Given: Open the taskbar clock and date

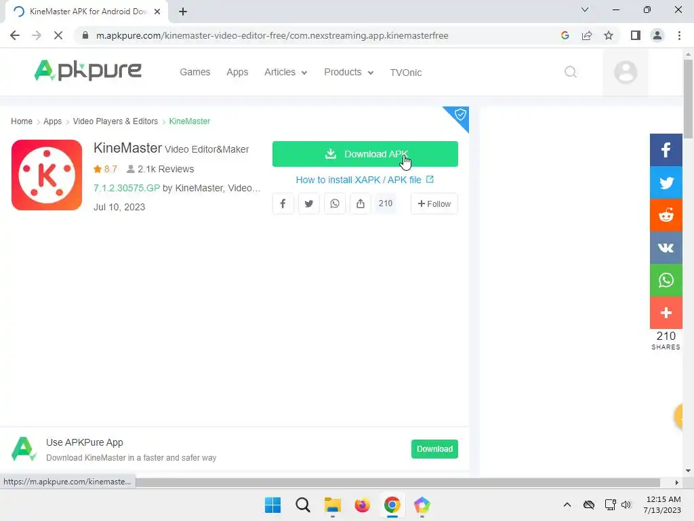Looking at the screenshot, I should tap(663, 505).
